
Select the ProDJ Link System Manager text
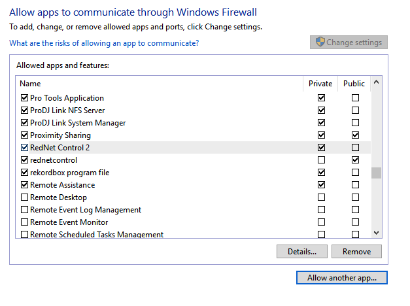[78, 123]
